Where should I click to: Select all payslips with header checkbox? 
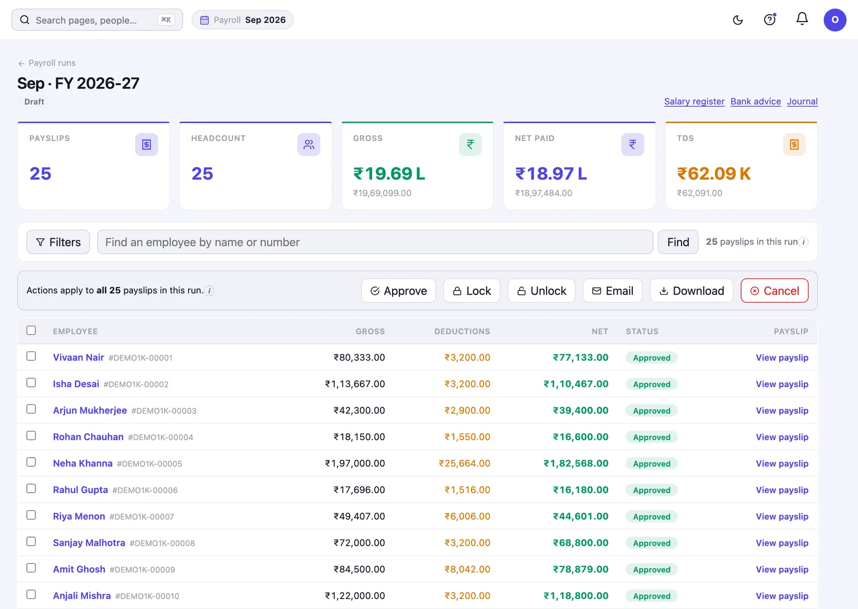31,331
